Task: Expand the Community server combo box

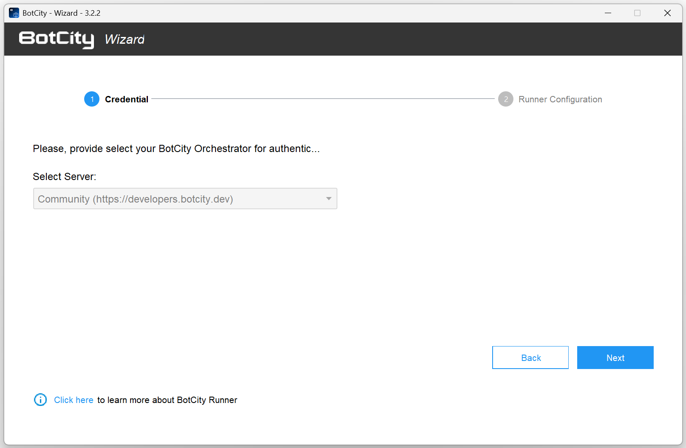Action: (185, 198)
